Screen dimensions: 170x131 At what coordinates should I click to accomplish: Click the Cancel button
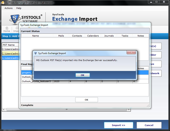point(149,125)
